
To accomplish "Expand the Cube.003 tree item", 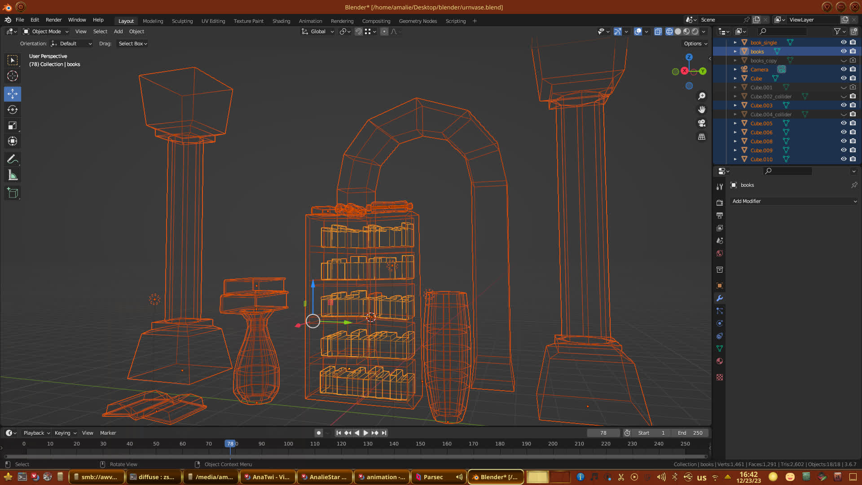I will click(x=735, y=105).
